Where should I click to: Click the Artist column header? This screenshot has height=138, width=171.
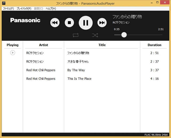[44, 45]
